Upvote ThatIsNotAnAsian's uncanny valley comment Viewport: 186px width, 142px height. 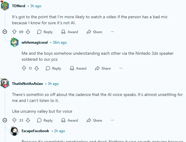(x=14, y=120)
